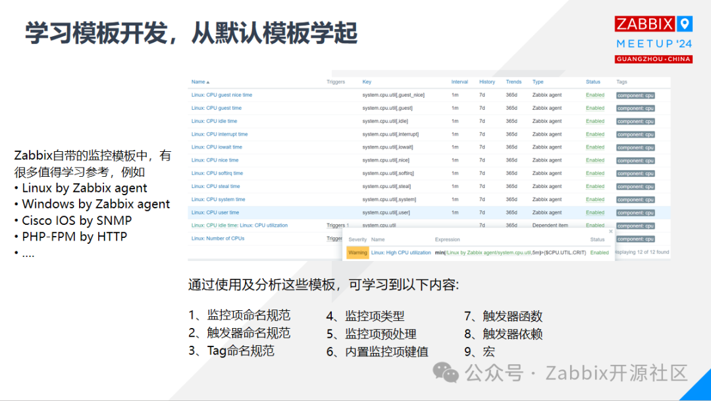Select key system.cpu.util[,interrupt]
This screenshot has height=401, width=711.
390,134
